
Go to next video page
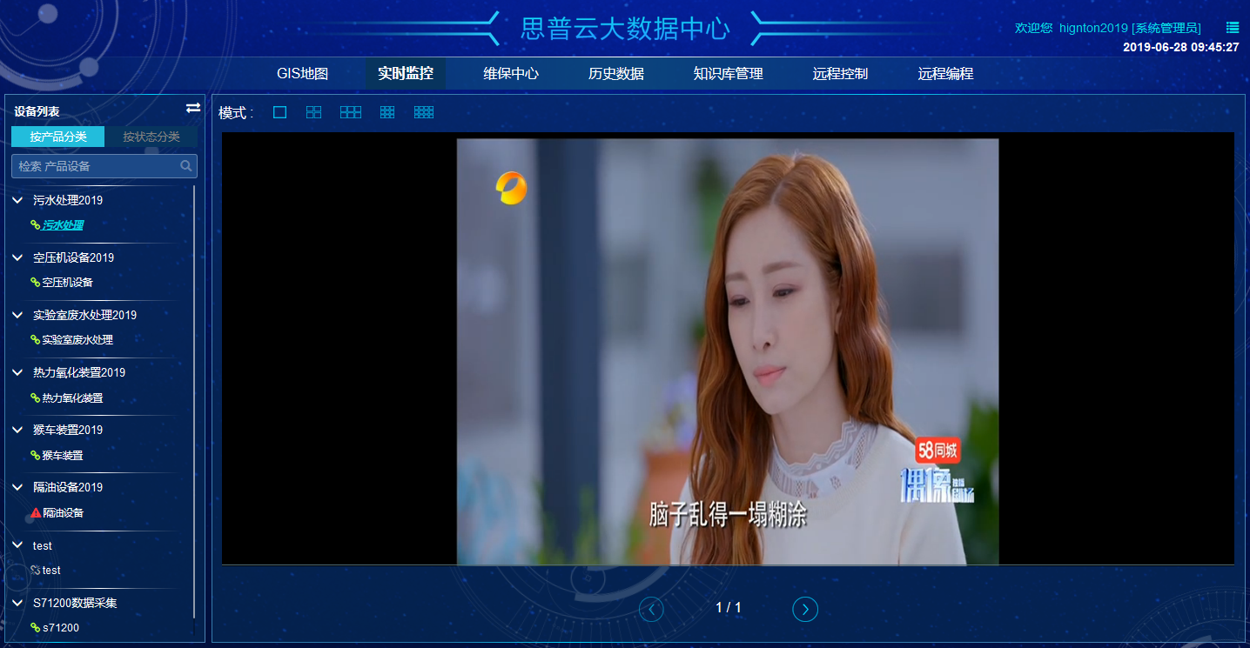point(805,609)
